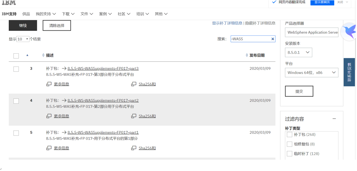Go to IBM支持 home
357x171 pixels.
point(9,14)
